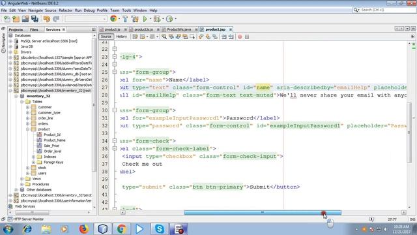This screenshot has width=417, height=235.
Task: Close the product.jsp editor tab
Action: pyautogui.click(x=231, y=29)
